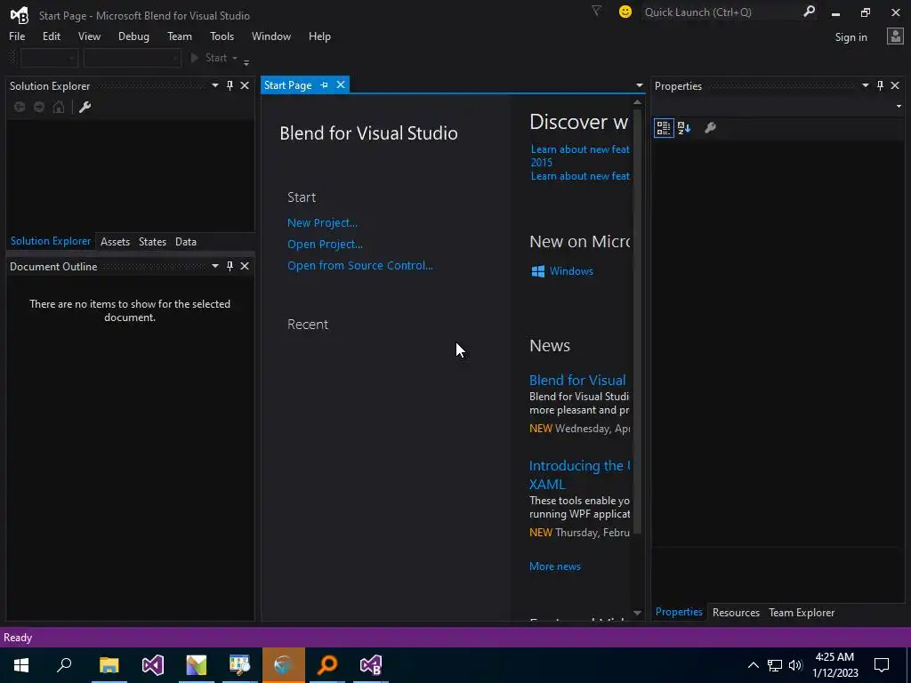This screenshot has width=911, height=683.
Task: Open the Windows Start menu
Action: tap(21, 665)
